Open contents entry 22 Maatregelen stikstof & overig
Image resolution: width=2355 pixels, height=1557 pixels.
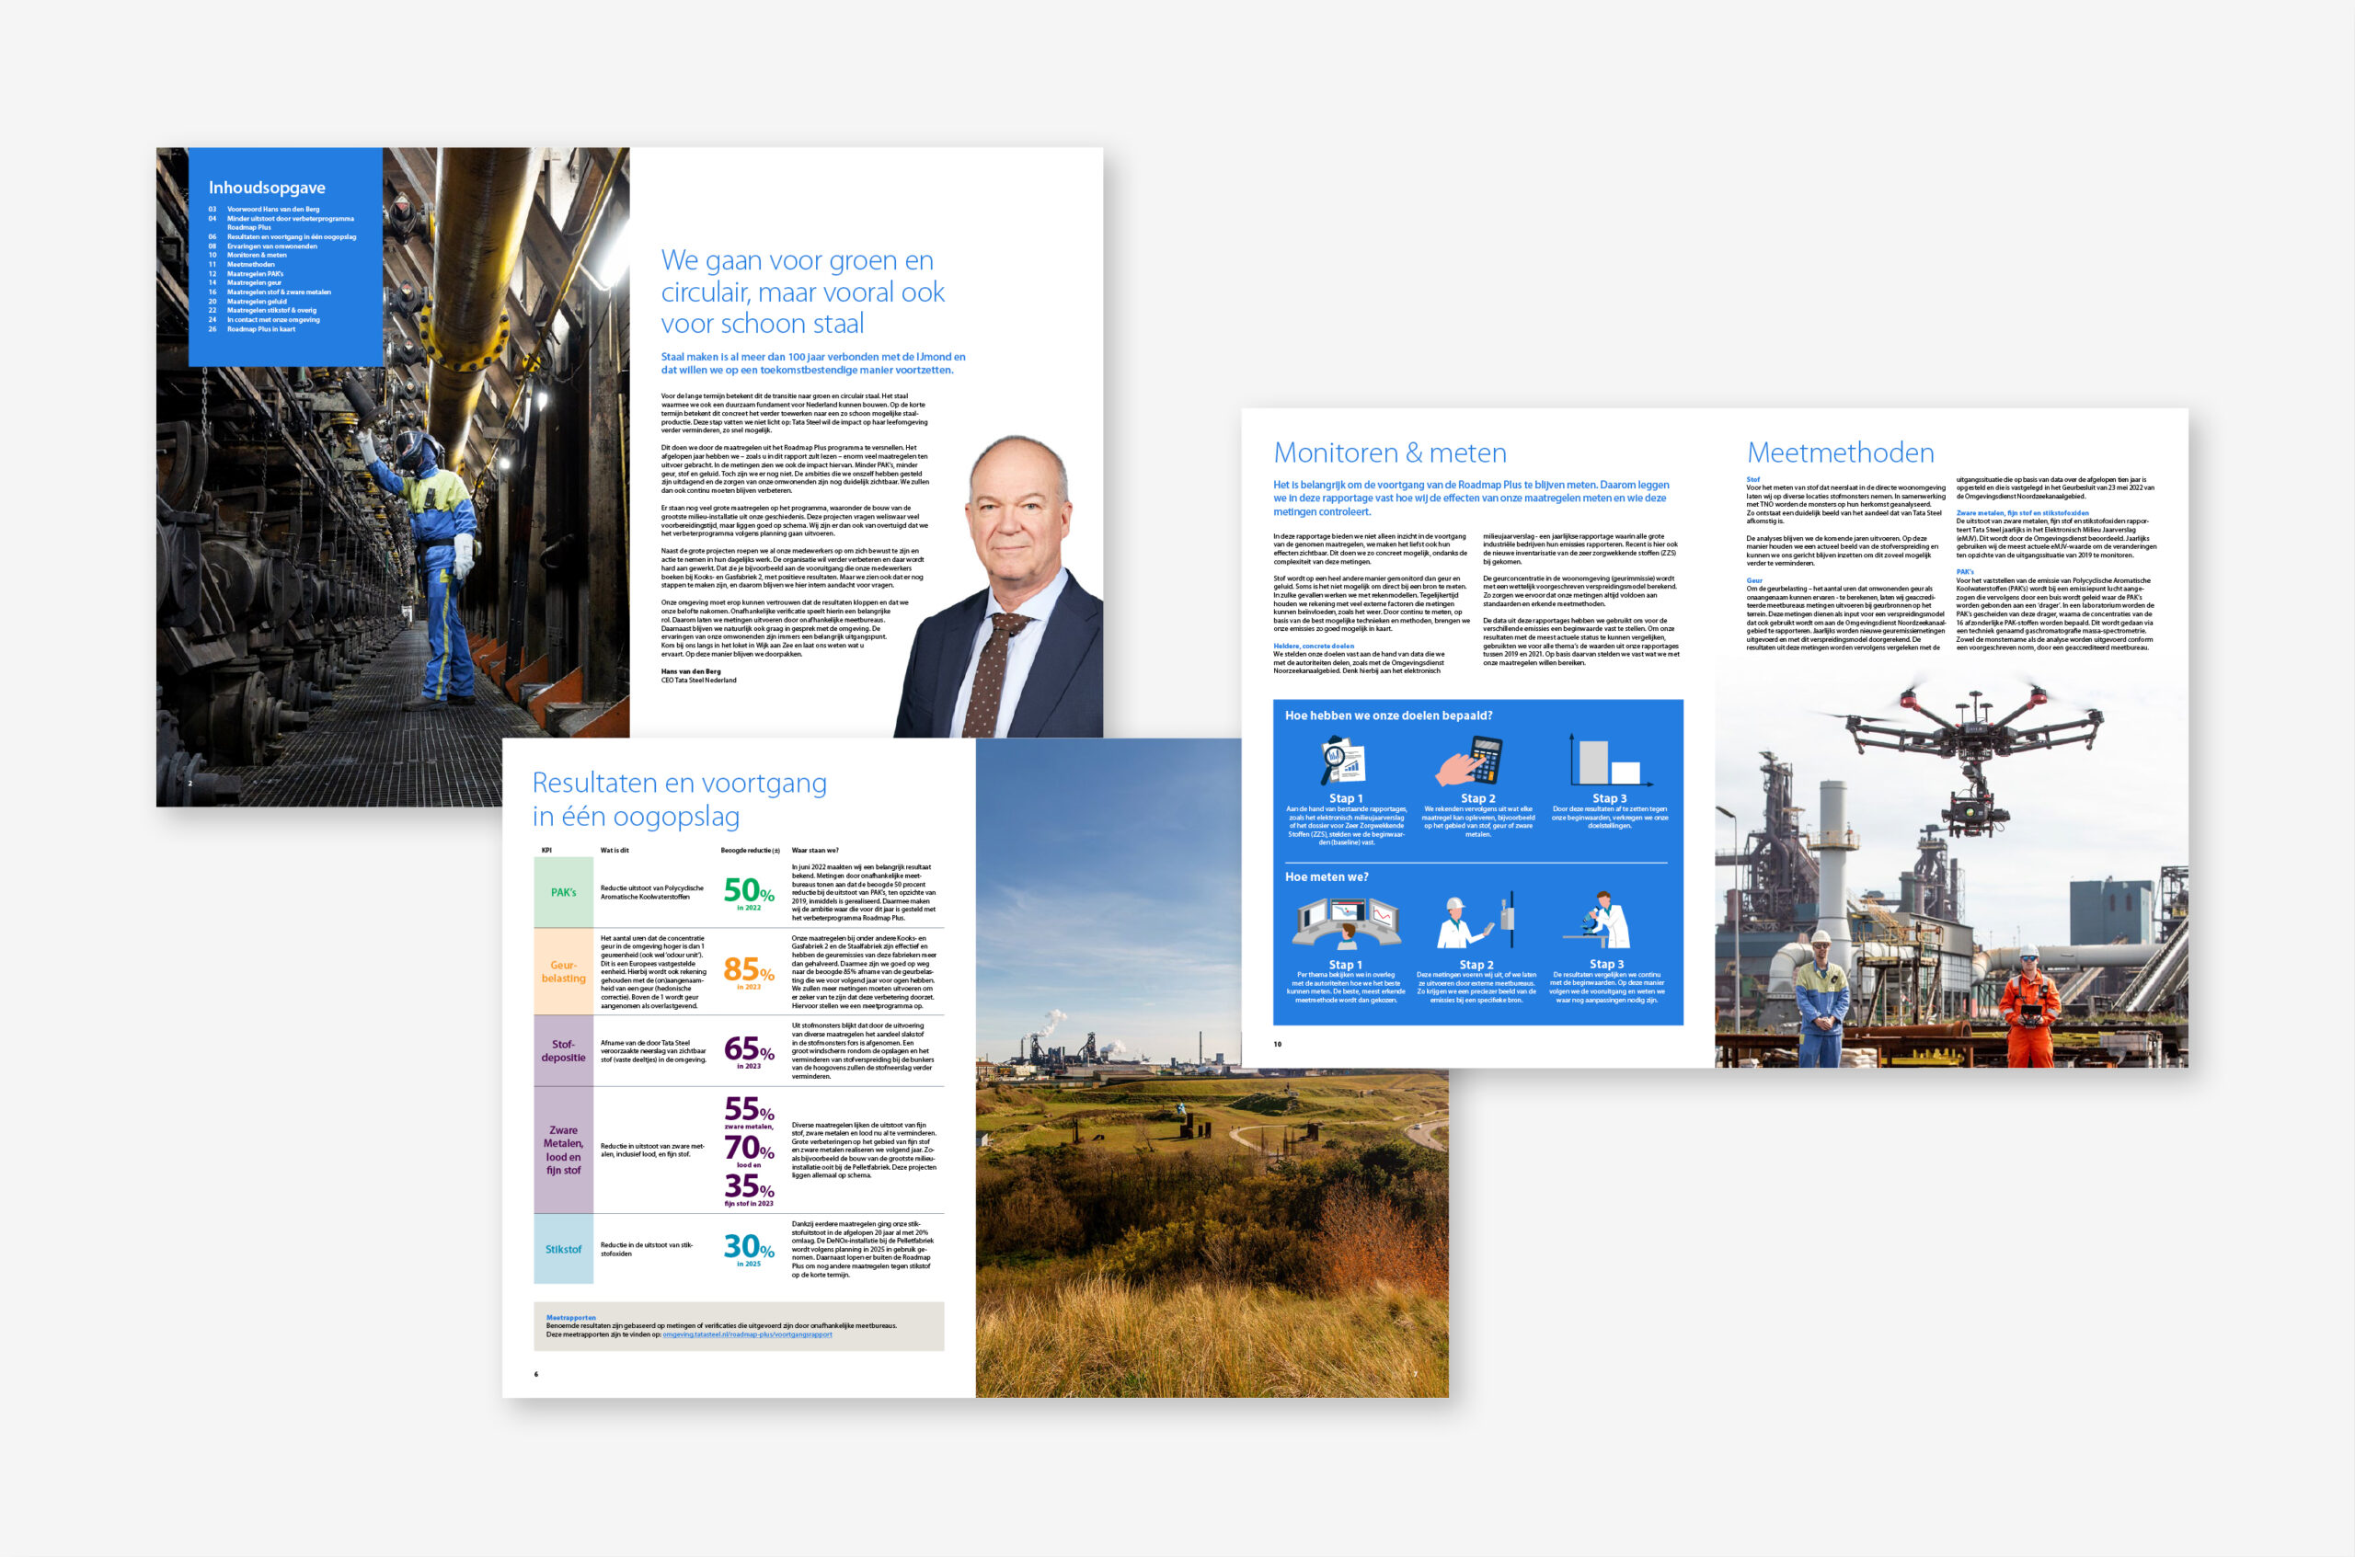262,310
